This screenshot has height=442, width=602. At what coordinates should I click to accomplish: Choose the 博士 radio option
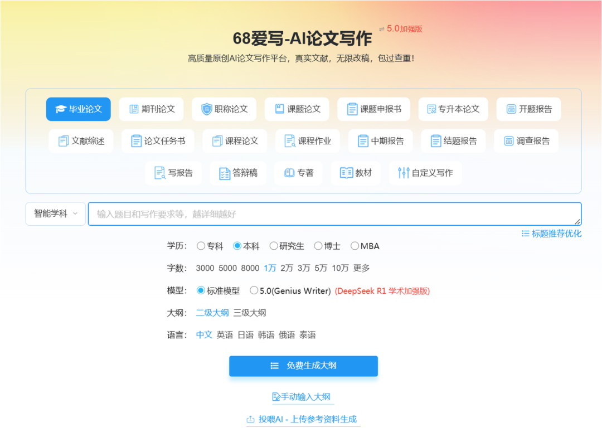pyautogui.click(x=318, y=246)
